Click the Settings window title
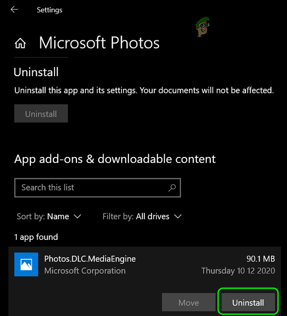Viewport: 287px width, 316px height. tap(49, 9)
